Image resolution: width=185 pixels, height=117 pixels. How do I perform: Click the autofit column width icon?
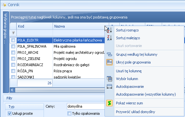(x=109, y=87)
